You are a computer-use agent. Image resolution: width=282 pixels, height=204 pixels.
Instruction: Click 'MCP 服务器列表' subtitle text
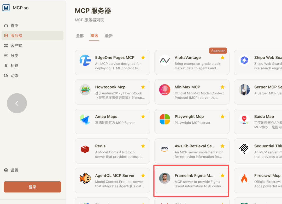[89, 20]
